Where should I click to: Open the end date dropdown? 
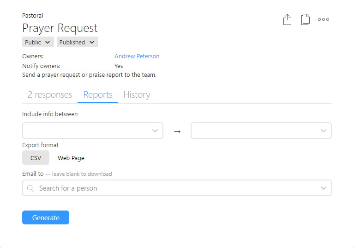coord(261,130)
